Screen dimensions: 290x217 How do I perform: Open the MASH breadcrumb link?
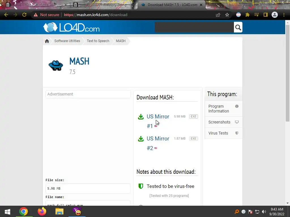(x=121, y=41)
